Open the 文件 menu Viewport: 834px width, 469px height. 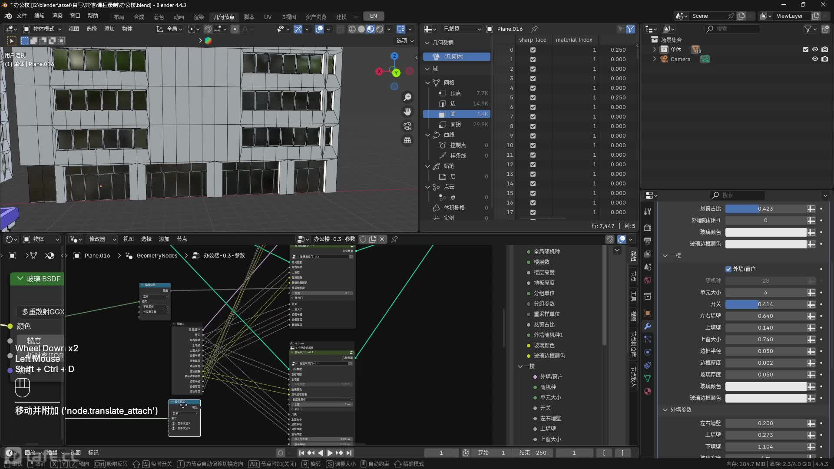coord(21,16)
